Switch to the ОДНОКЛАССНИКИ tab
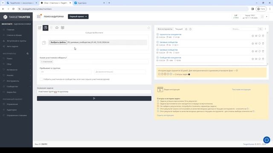This screenshot has width=273, height=153. tap(22, 24)
